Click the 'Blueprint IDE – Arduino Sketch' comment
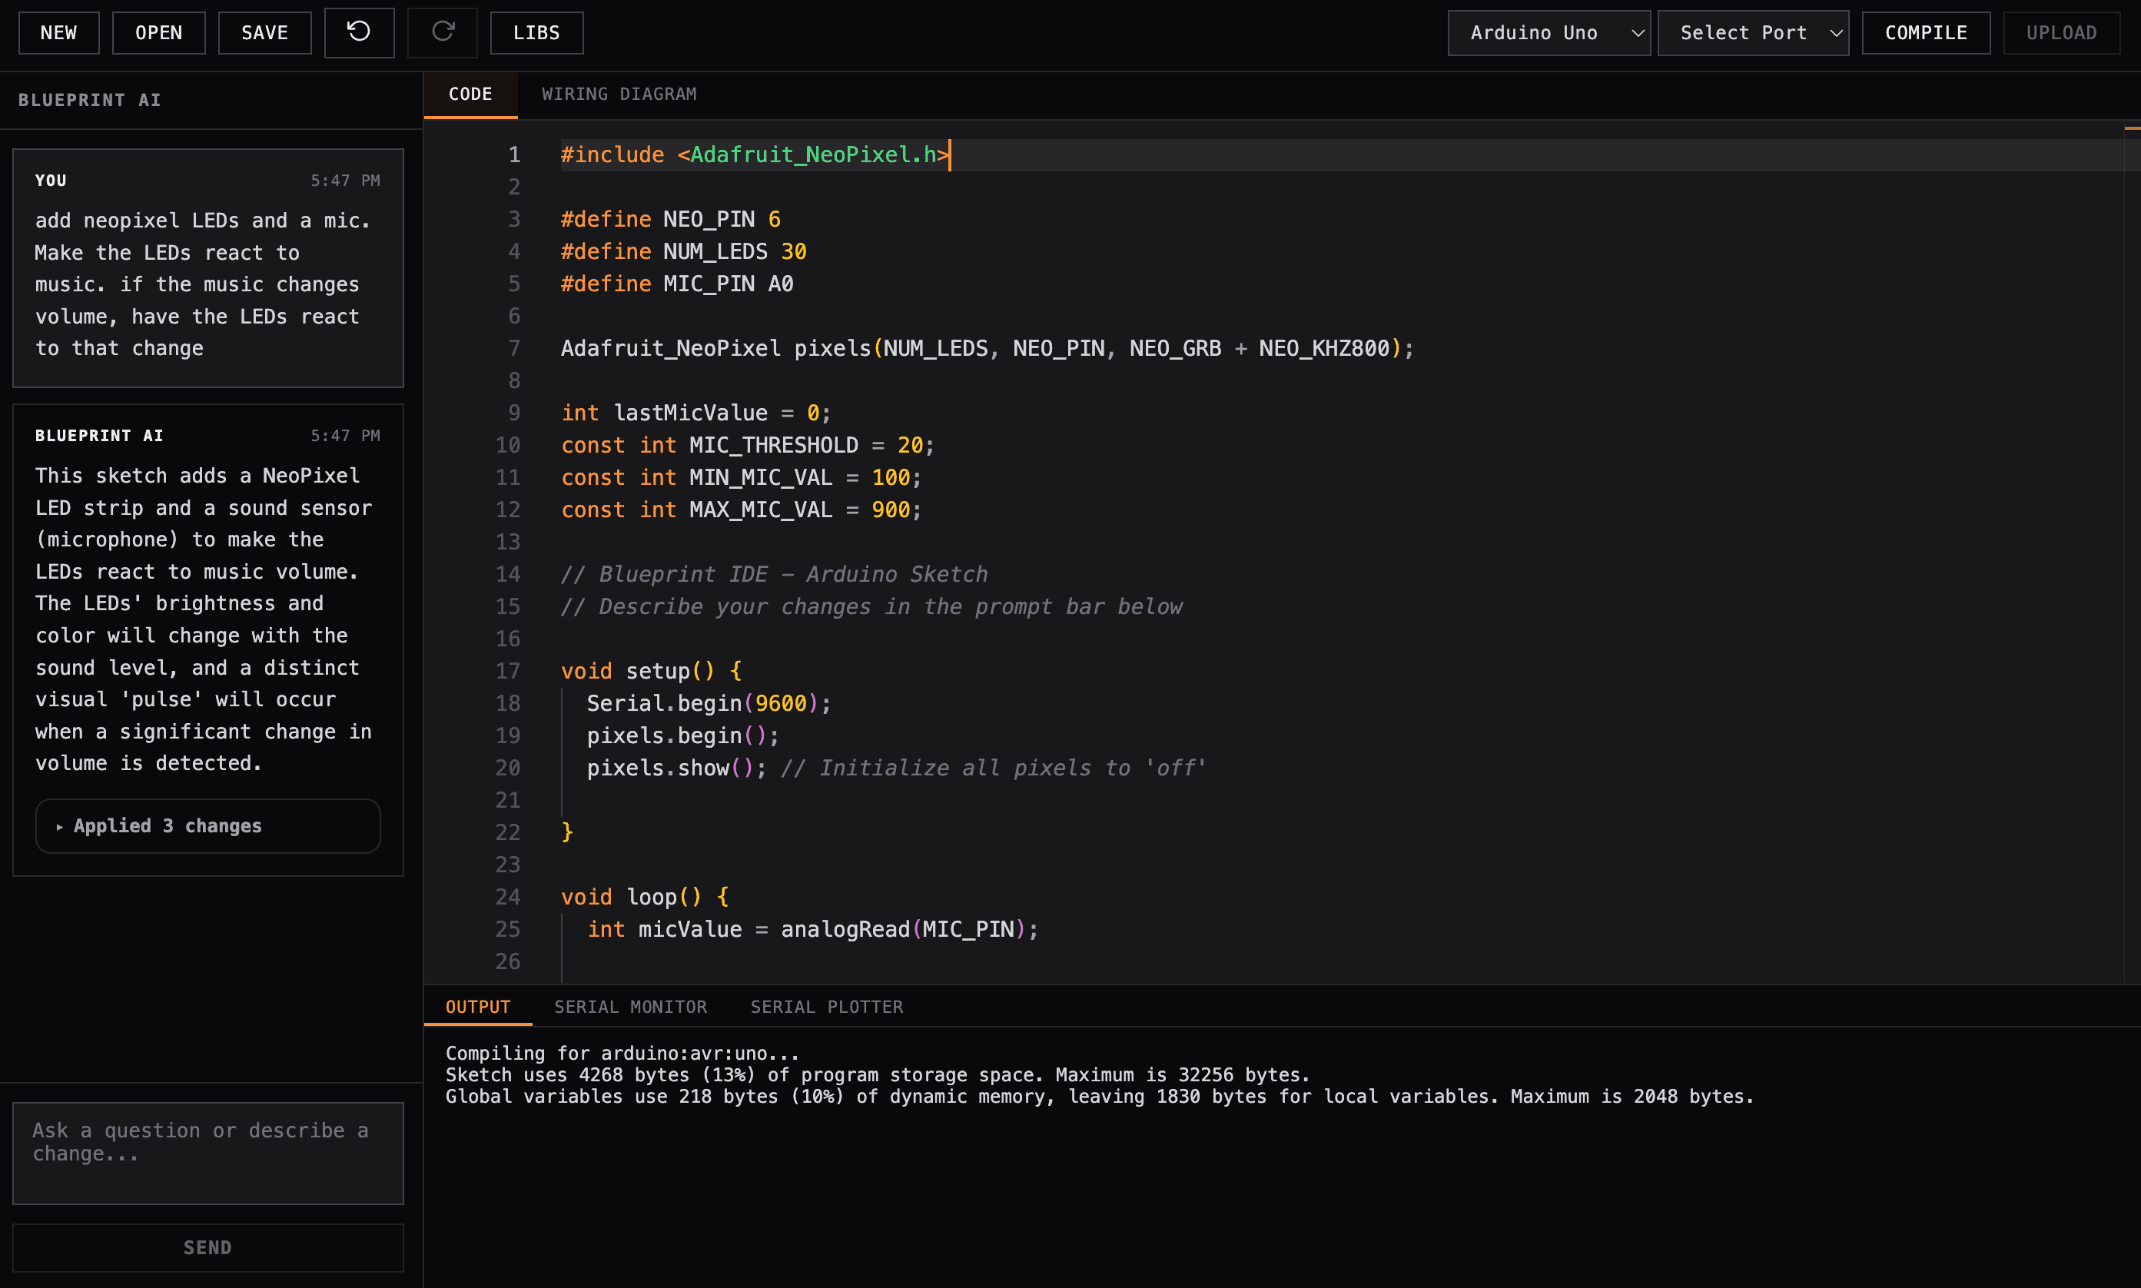 click(x=774, y=574)
